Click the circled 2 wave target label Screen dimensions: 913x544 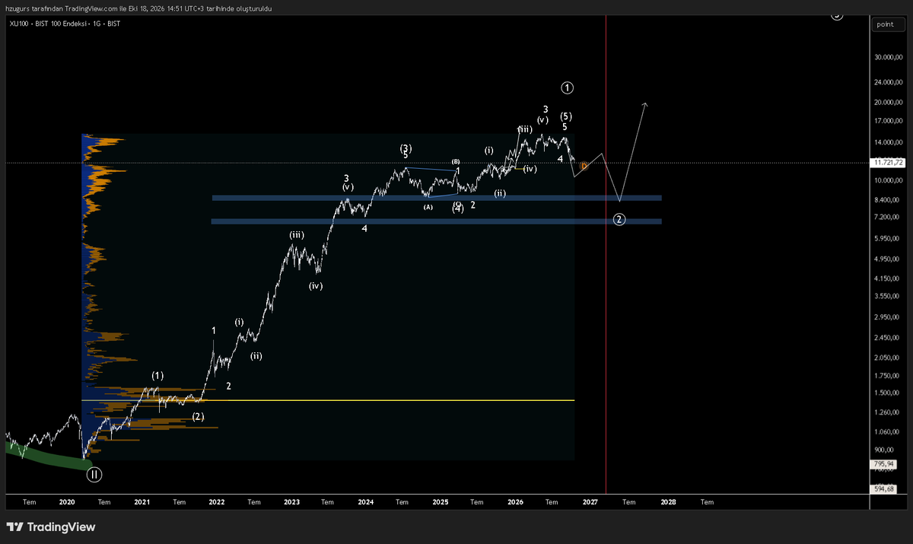tap(619, 220)
